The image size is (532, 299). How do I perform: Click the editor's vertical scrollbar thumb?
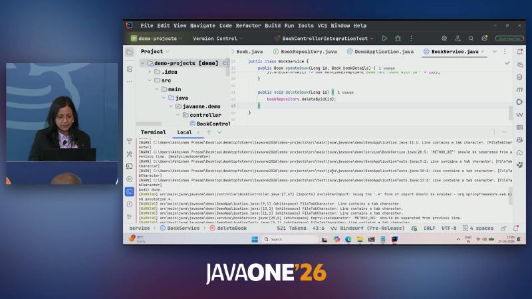510,113
